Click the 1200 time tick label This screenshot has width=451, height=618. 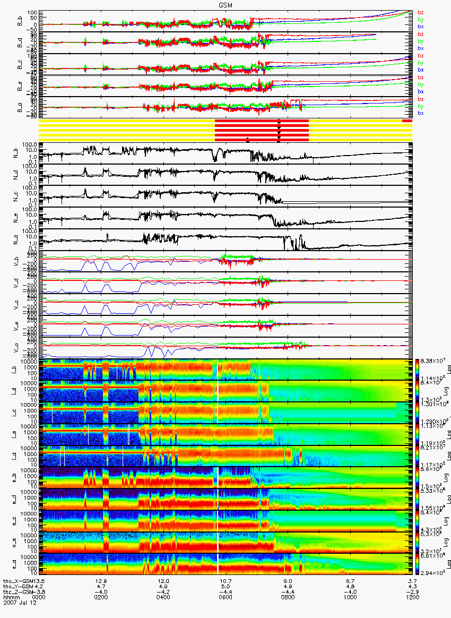coord(412,597)
